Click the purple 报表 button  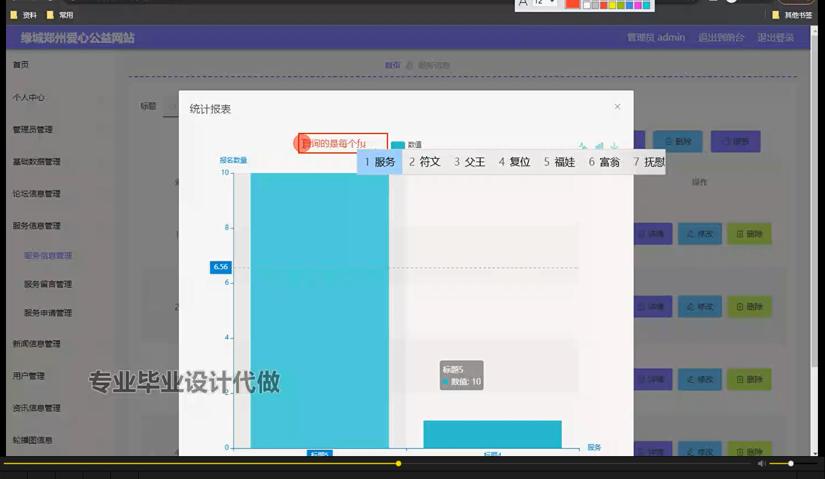tap(736, 142)
